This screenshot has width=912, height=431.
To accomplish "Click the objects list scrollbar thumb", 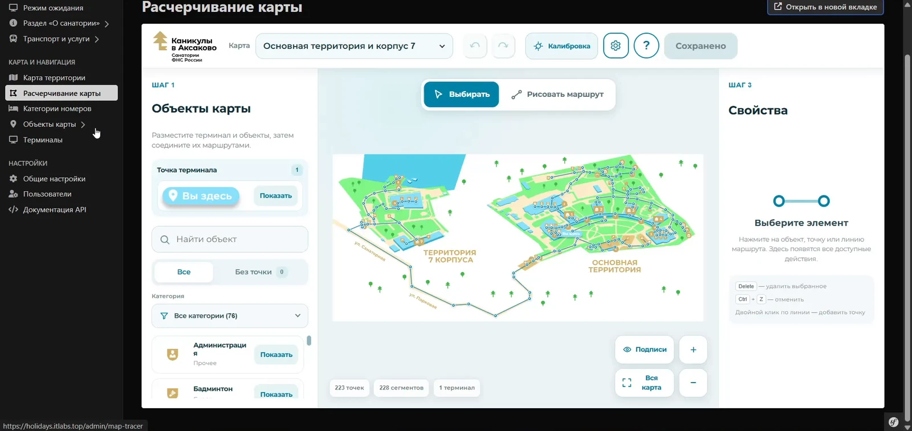I will coord(309,340).
